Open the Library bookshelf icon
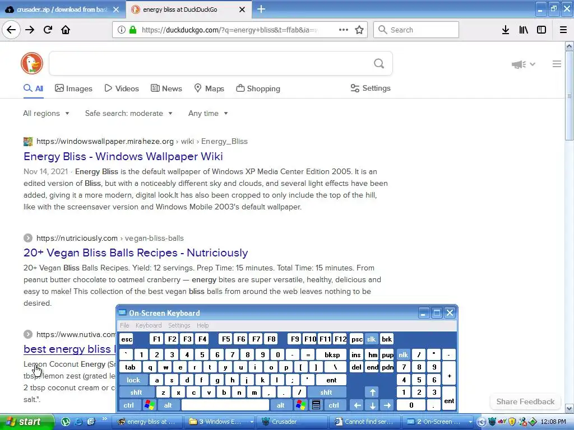 524,30
